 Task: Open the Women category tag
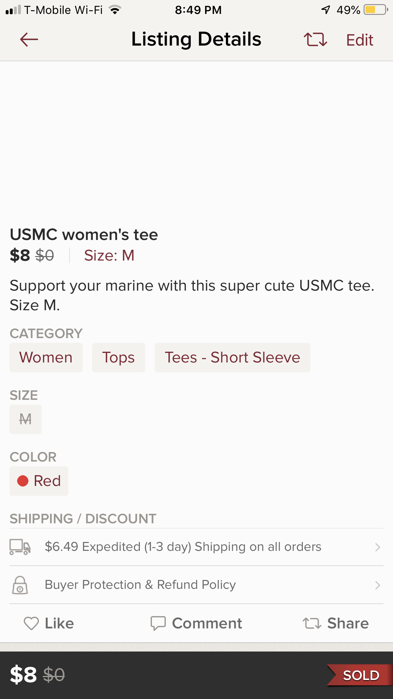[46, 357]
